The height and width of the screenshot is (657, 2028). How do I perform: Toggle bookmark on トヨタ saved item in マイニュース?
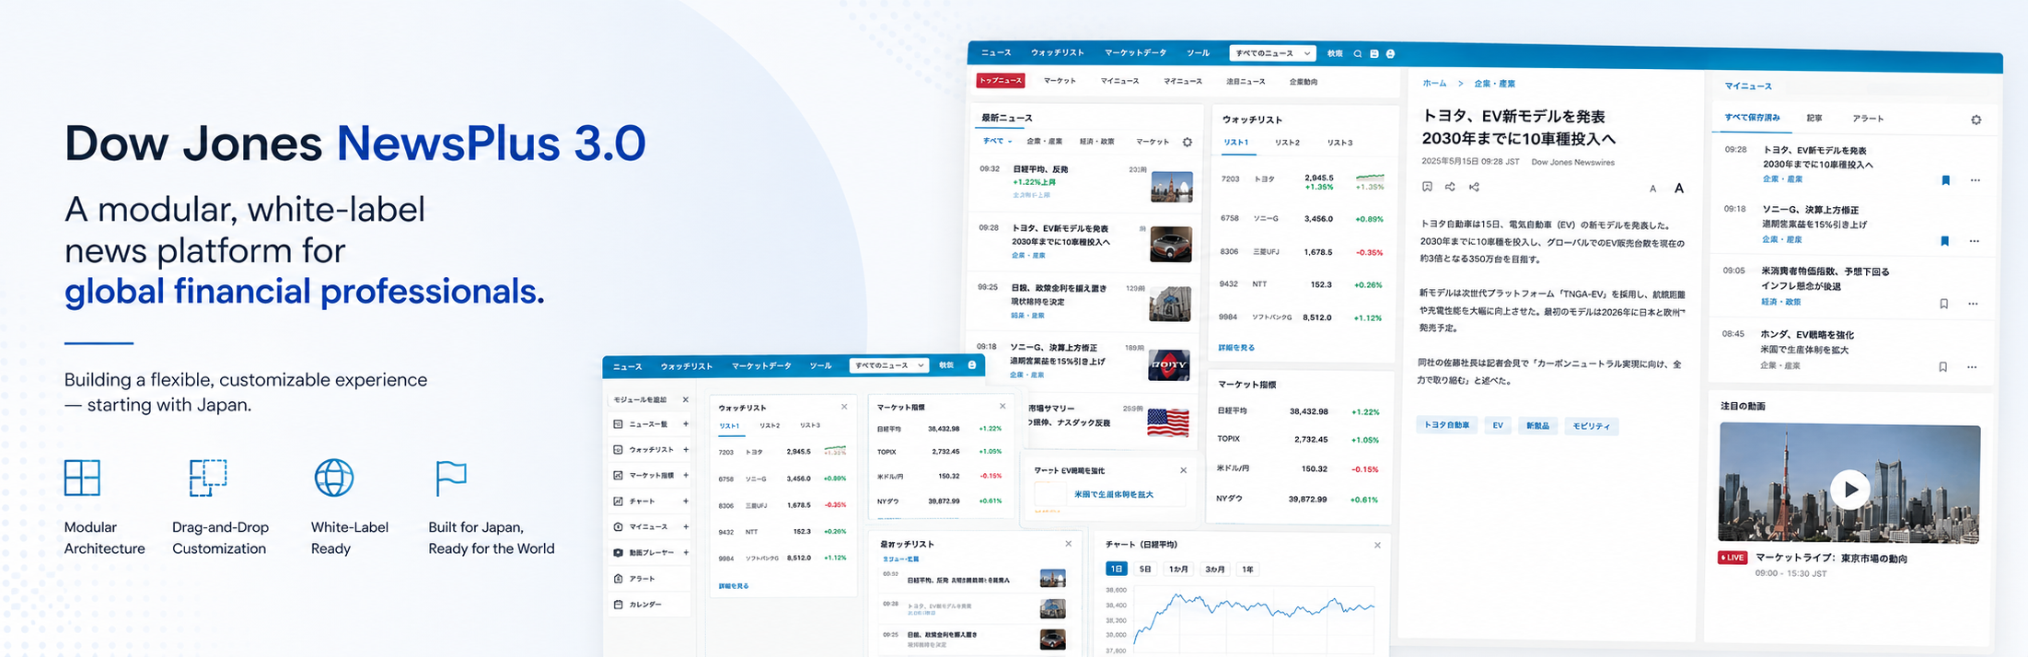coord(1945,180)
